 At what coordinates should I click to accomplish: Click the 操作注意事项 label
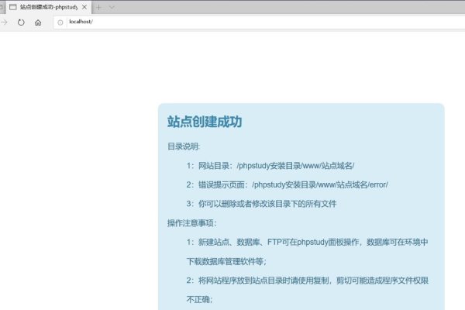click(192, 222)
